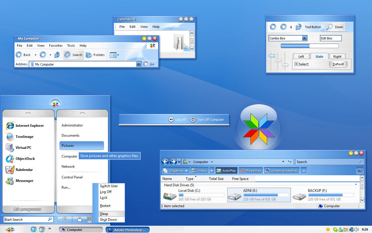The width and height of the screenshot is (372, 233).
Task: Open Virtual PC in start menu
Action: coord(19,148)
